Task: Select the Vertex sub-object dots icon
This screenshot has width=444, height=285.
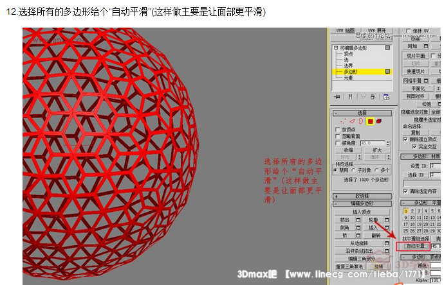Action: tap(343, 121)
